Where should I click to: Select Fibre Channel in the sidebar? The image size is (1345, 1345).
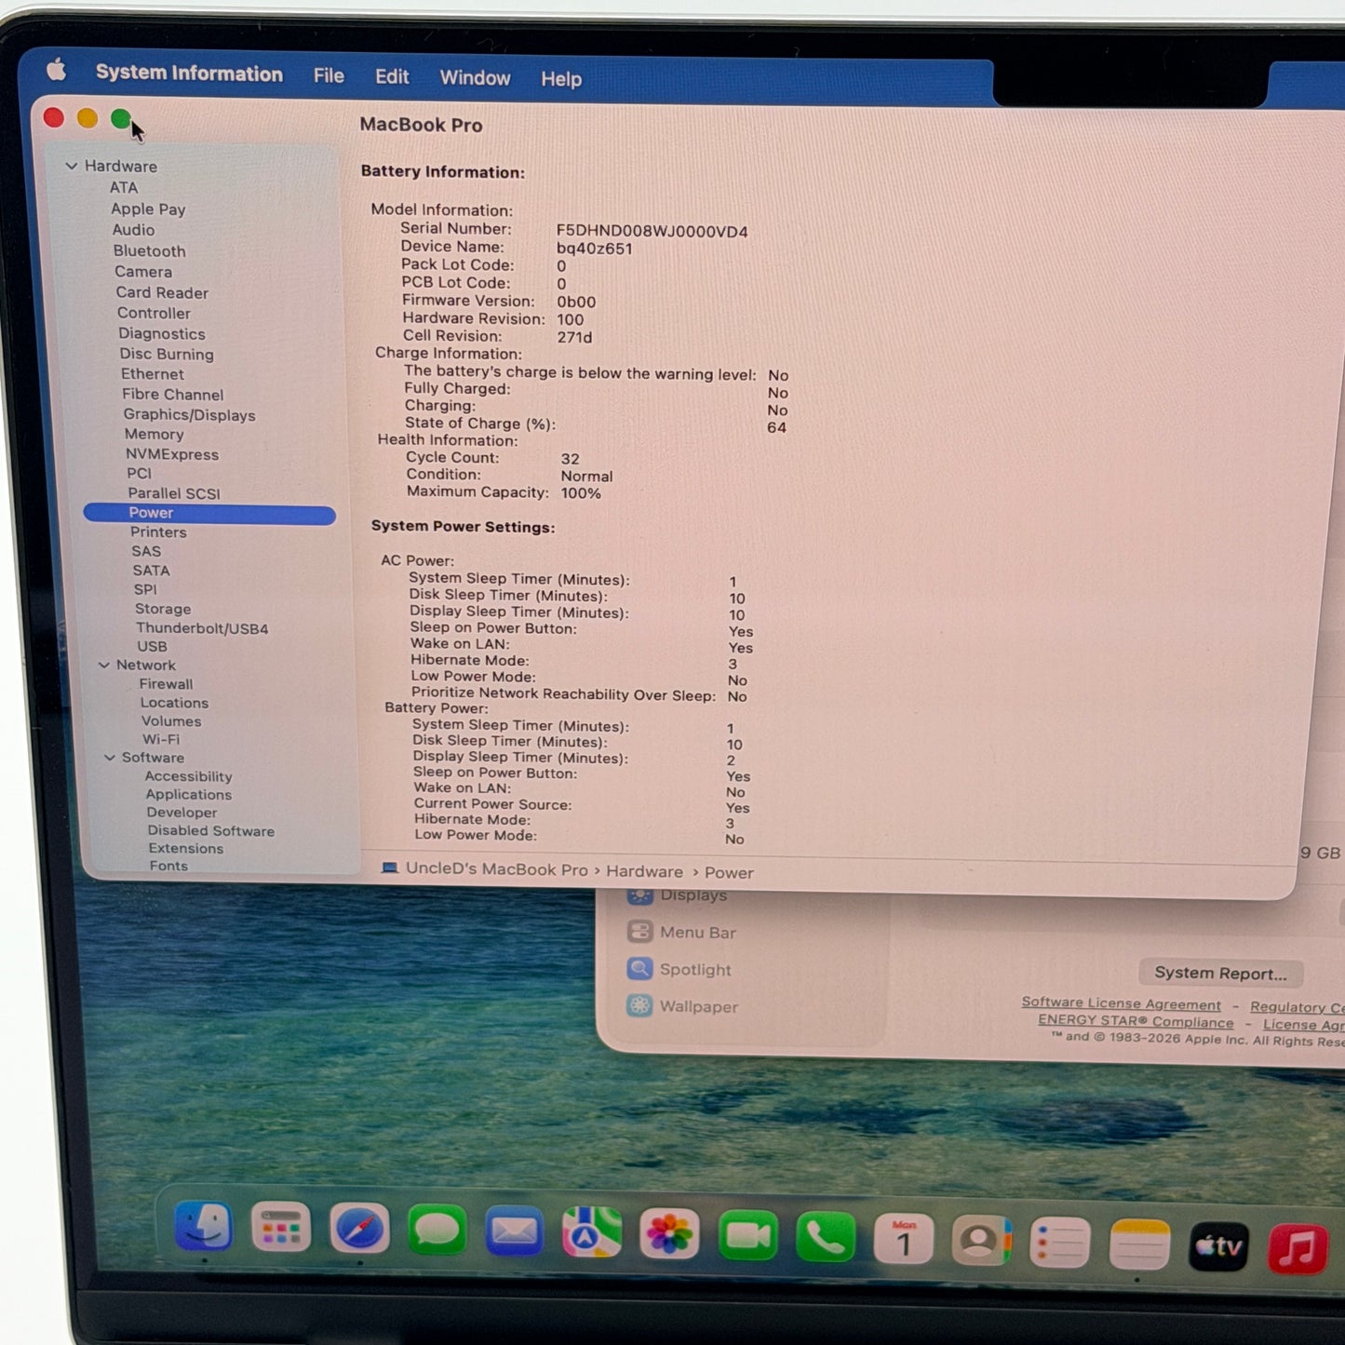173,395
